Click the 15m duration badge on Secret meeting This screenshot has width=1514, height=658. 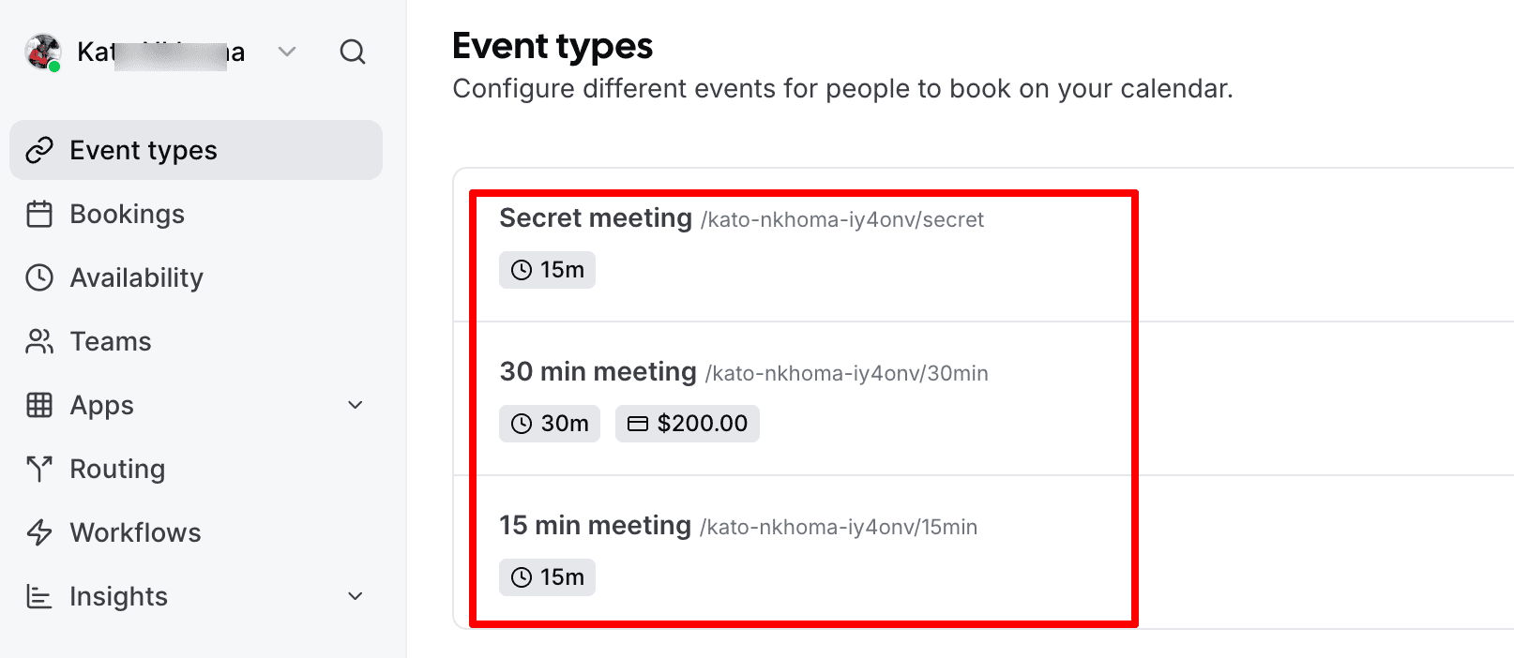(x=547, y=269)
